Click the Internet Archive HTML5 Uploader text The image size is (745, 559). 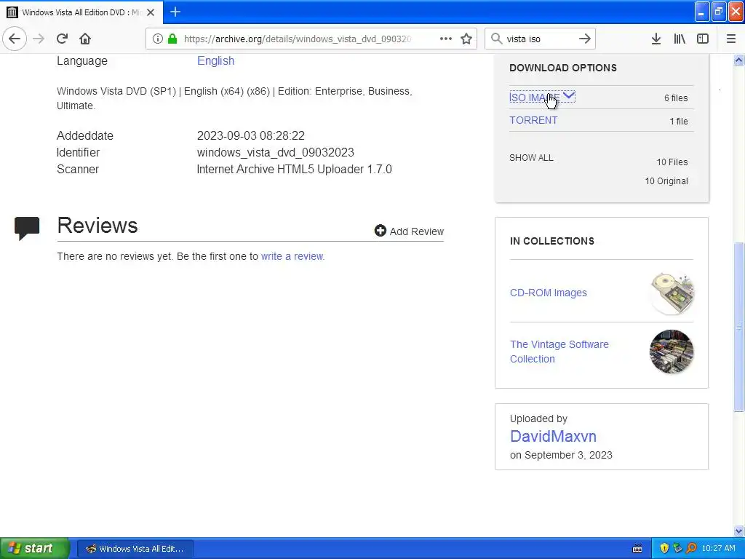click(x=294, y=169)
